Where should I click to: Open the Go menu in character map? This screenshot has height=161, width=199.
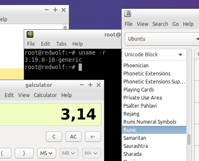point(175,24)
